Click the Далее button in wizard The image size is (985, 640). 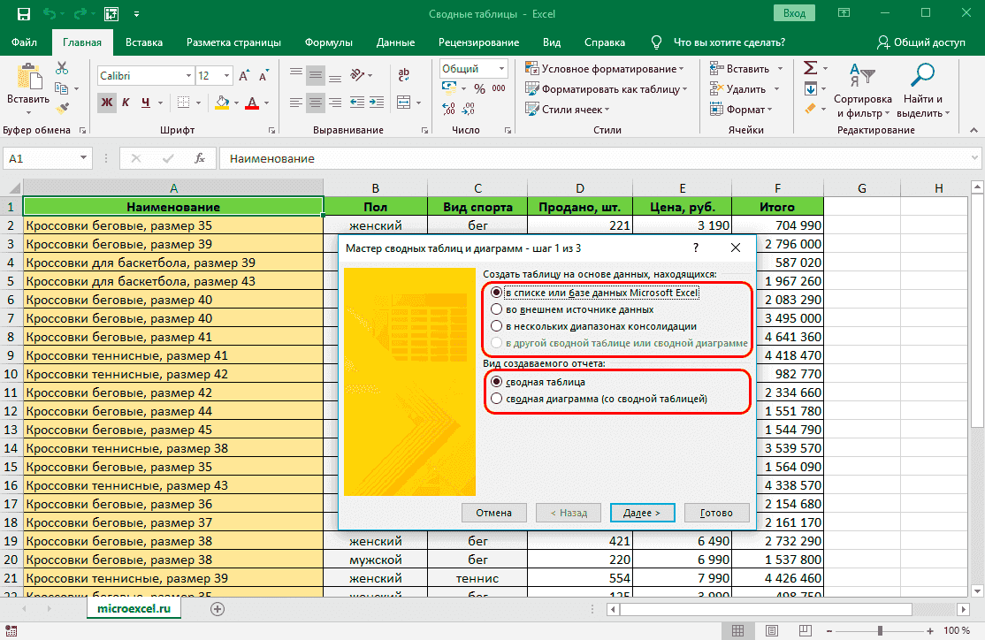(642, 513)
